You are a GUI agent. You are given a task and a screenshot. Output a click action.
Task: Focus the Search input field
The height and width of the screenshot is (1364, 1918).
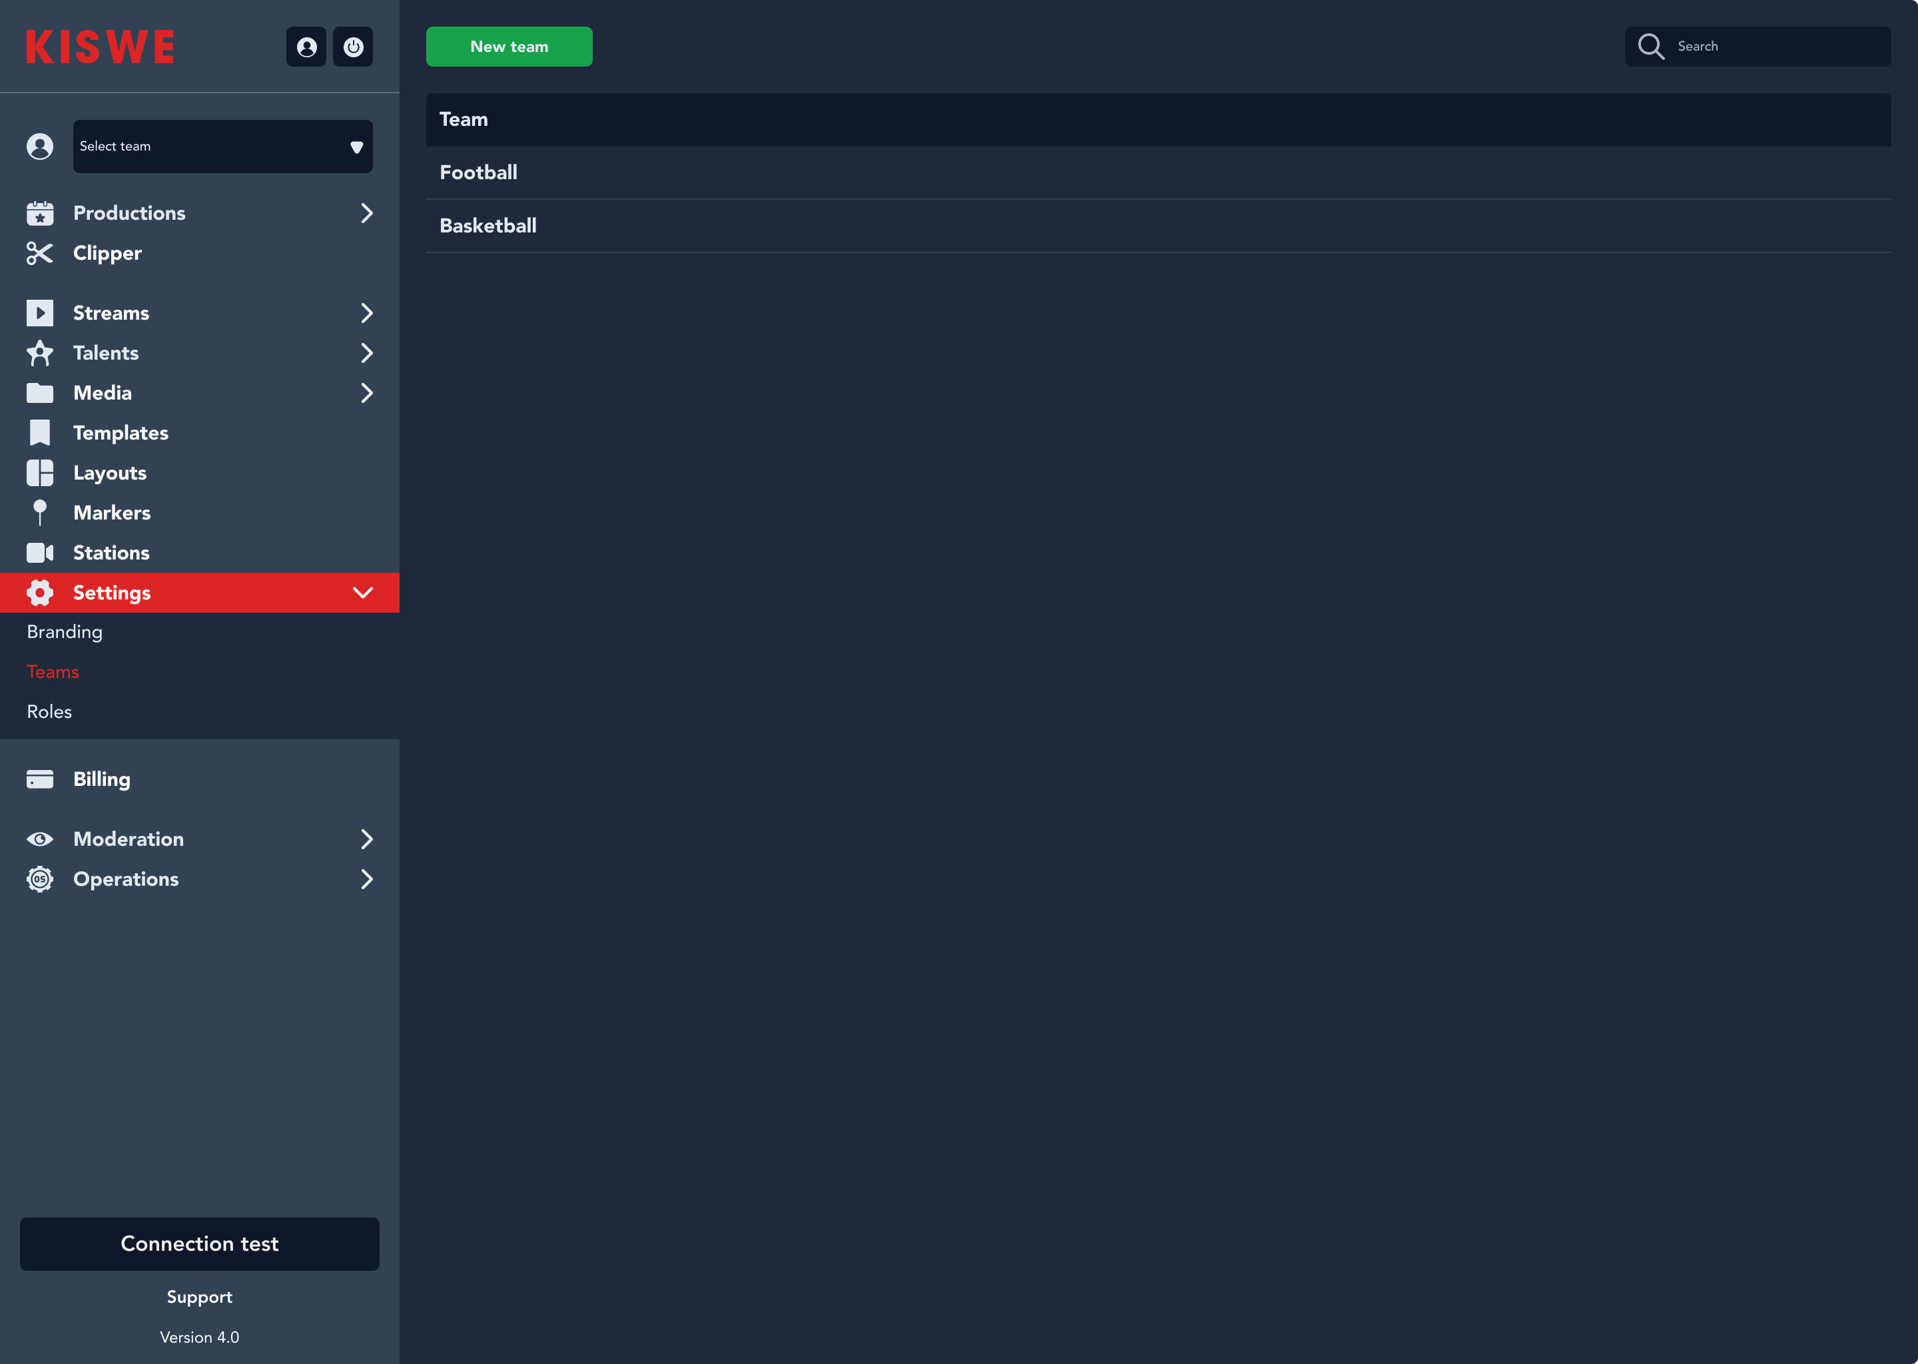pyautogui.click(x=1758, y=47)
